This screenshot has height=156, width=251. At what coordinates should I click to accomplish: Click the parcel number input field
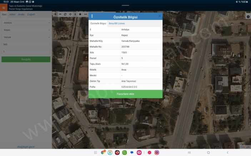(26, 52)
